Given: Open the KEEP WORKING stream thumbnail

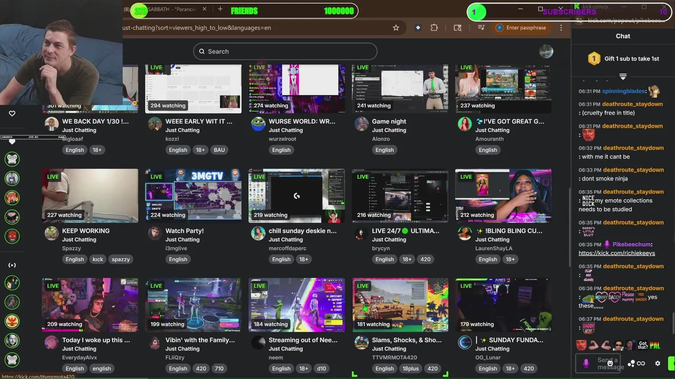Looking at the screenshot, I should click(x=90, y=196).
